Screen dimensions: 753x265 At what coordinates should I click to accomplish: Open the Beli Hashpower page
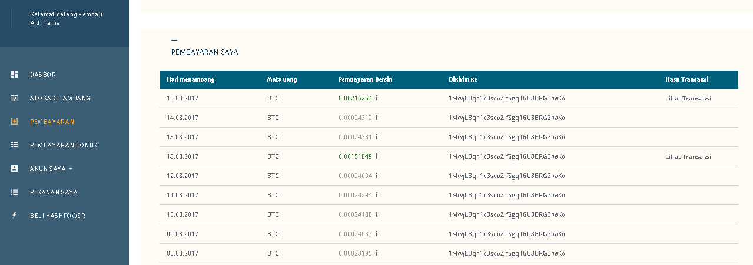[x=58, y=216]
